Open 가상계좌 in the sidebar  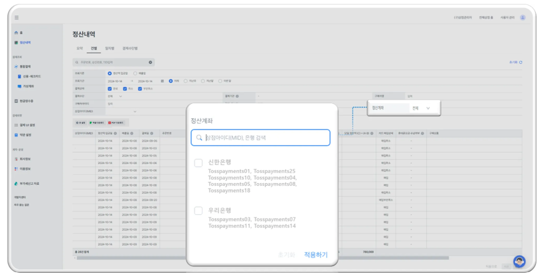[28, 86]
